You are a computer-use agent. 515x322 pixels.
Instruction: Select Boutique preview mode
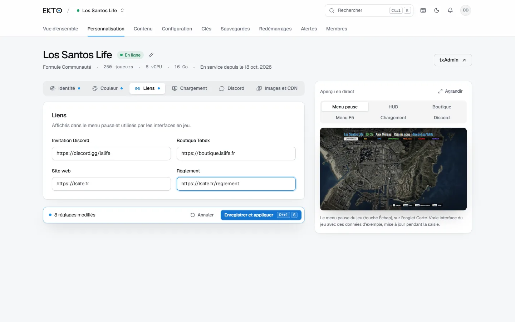click(x=442, y=107)
